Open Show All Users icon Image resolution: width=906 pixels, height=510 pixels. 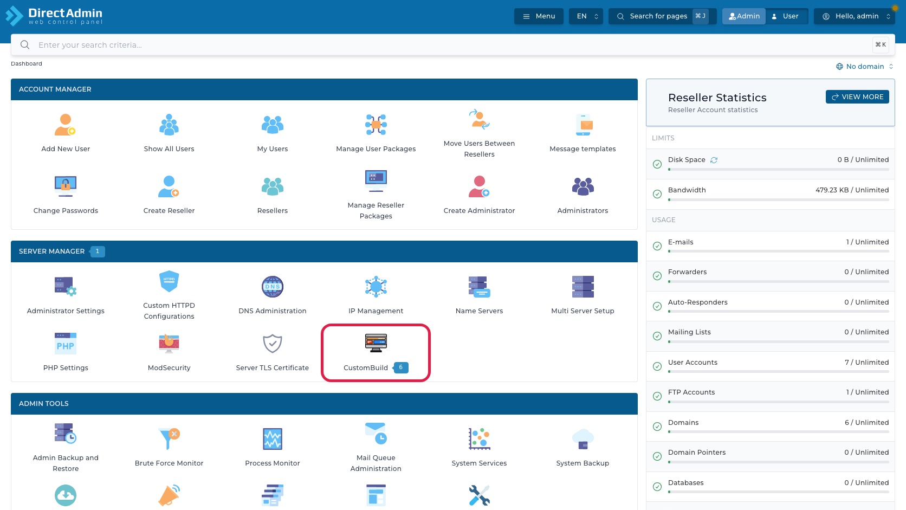click(x=169, y=125)
